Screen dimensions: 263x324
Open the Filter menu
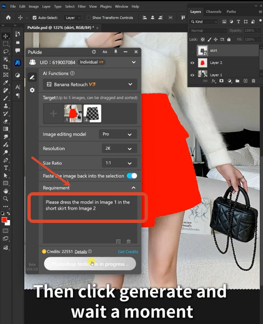82,7
